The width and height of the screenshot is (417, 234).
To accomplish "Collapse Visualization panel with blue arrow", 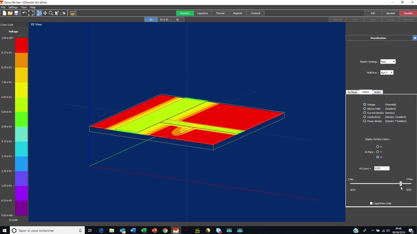I will click(x=414, y=38).
